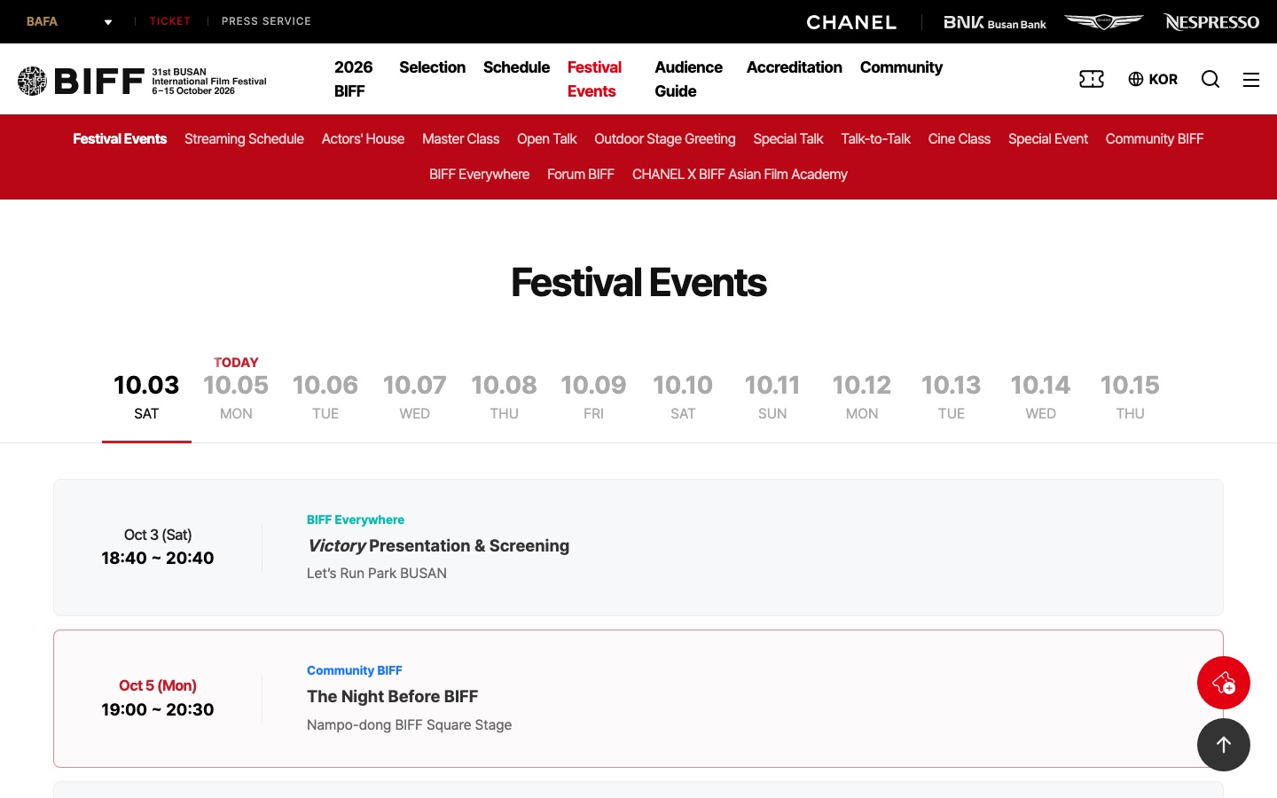The image size is (1277, 798).
Task: Switch language to KOR
Action: [x=1153, y=80]
